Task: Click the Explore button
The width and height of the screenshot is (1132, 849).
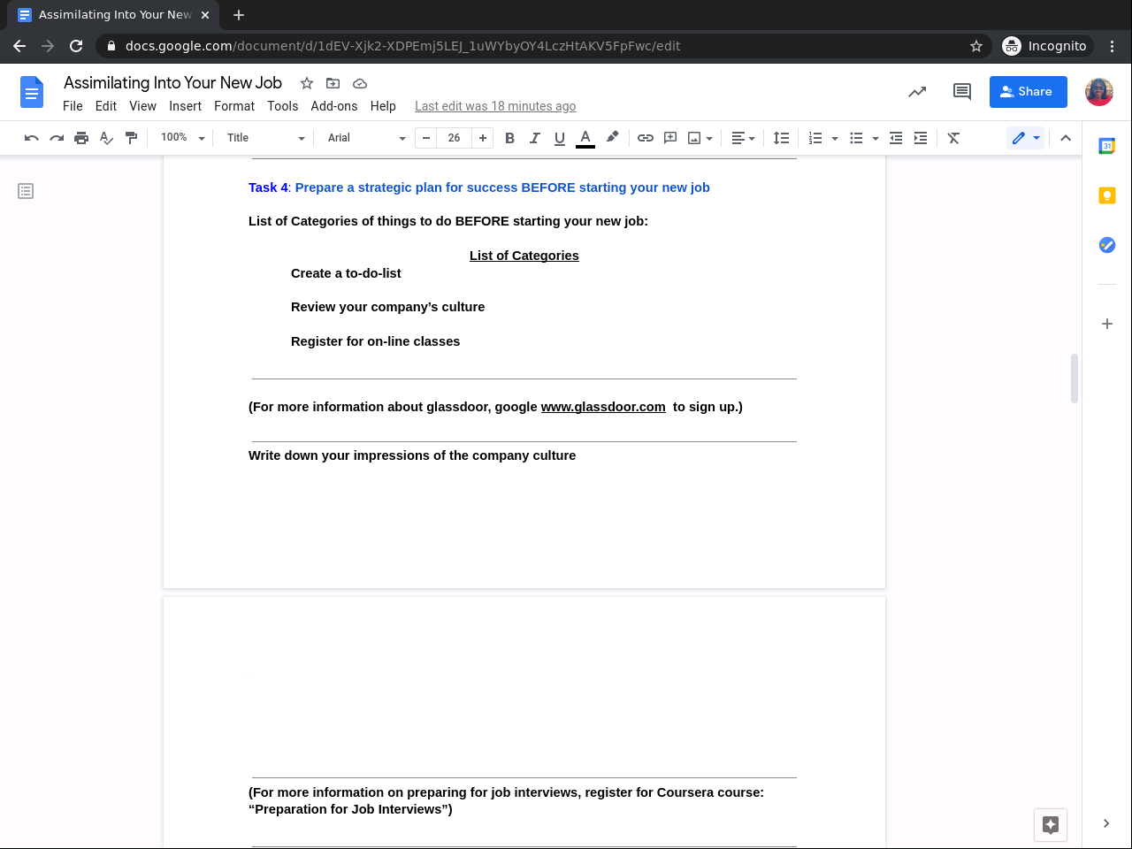Action: (1051, 825)
